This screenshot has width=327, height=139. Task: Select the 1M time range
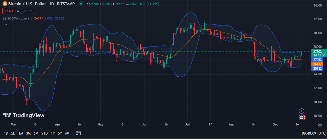21,133
